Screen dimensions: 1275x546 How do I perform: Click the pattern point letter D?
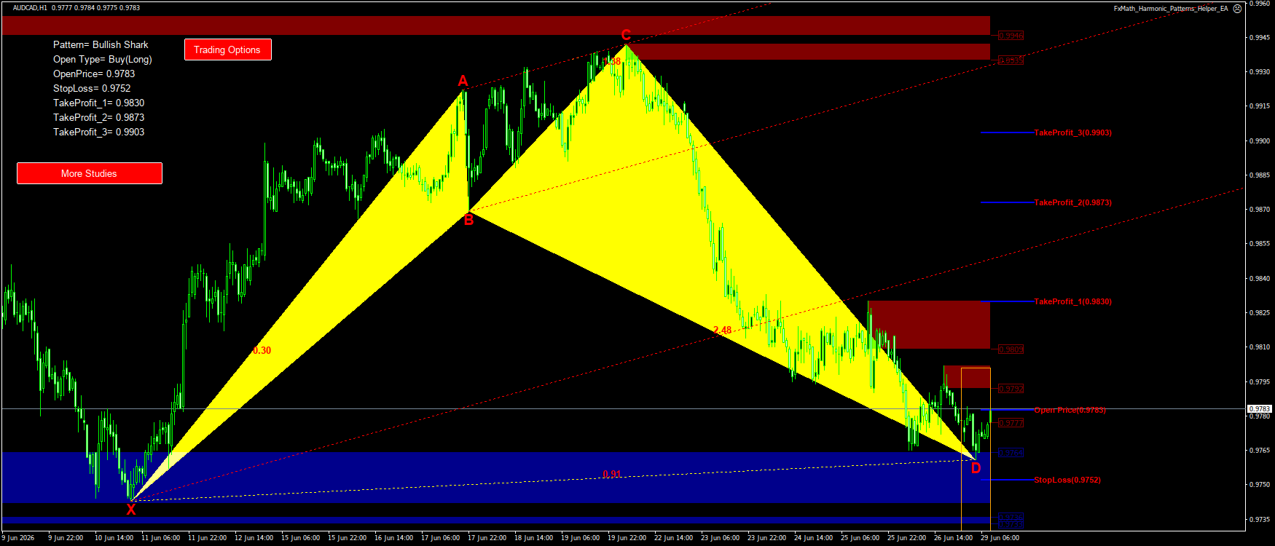tap(976, 468)
